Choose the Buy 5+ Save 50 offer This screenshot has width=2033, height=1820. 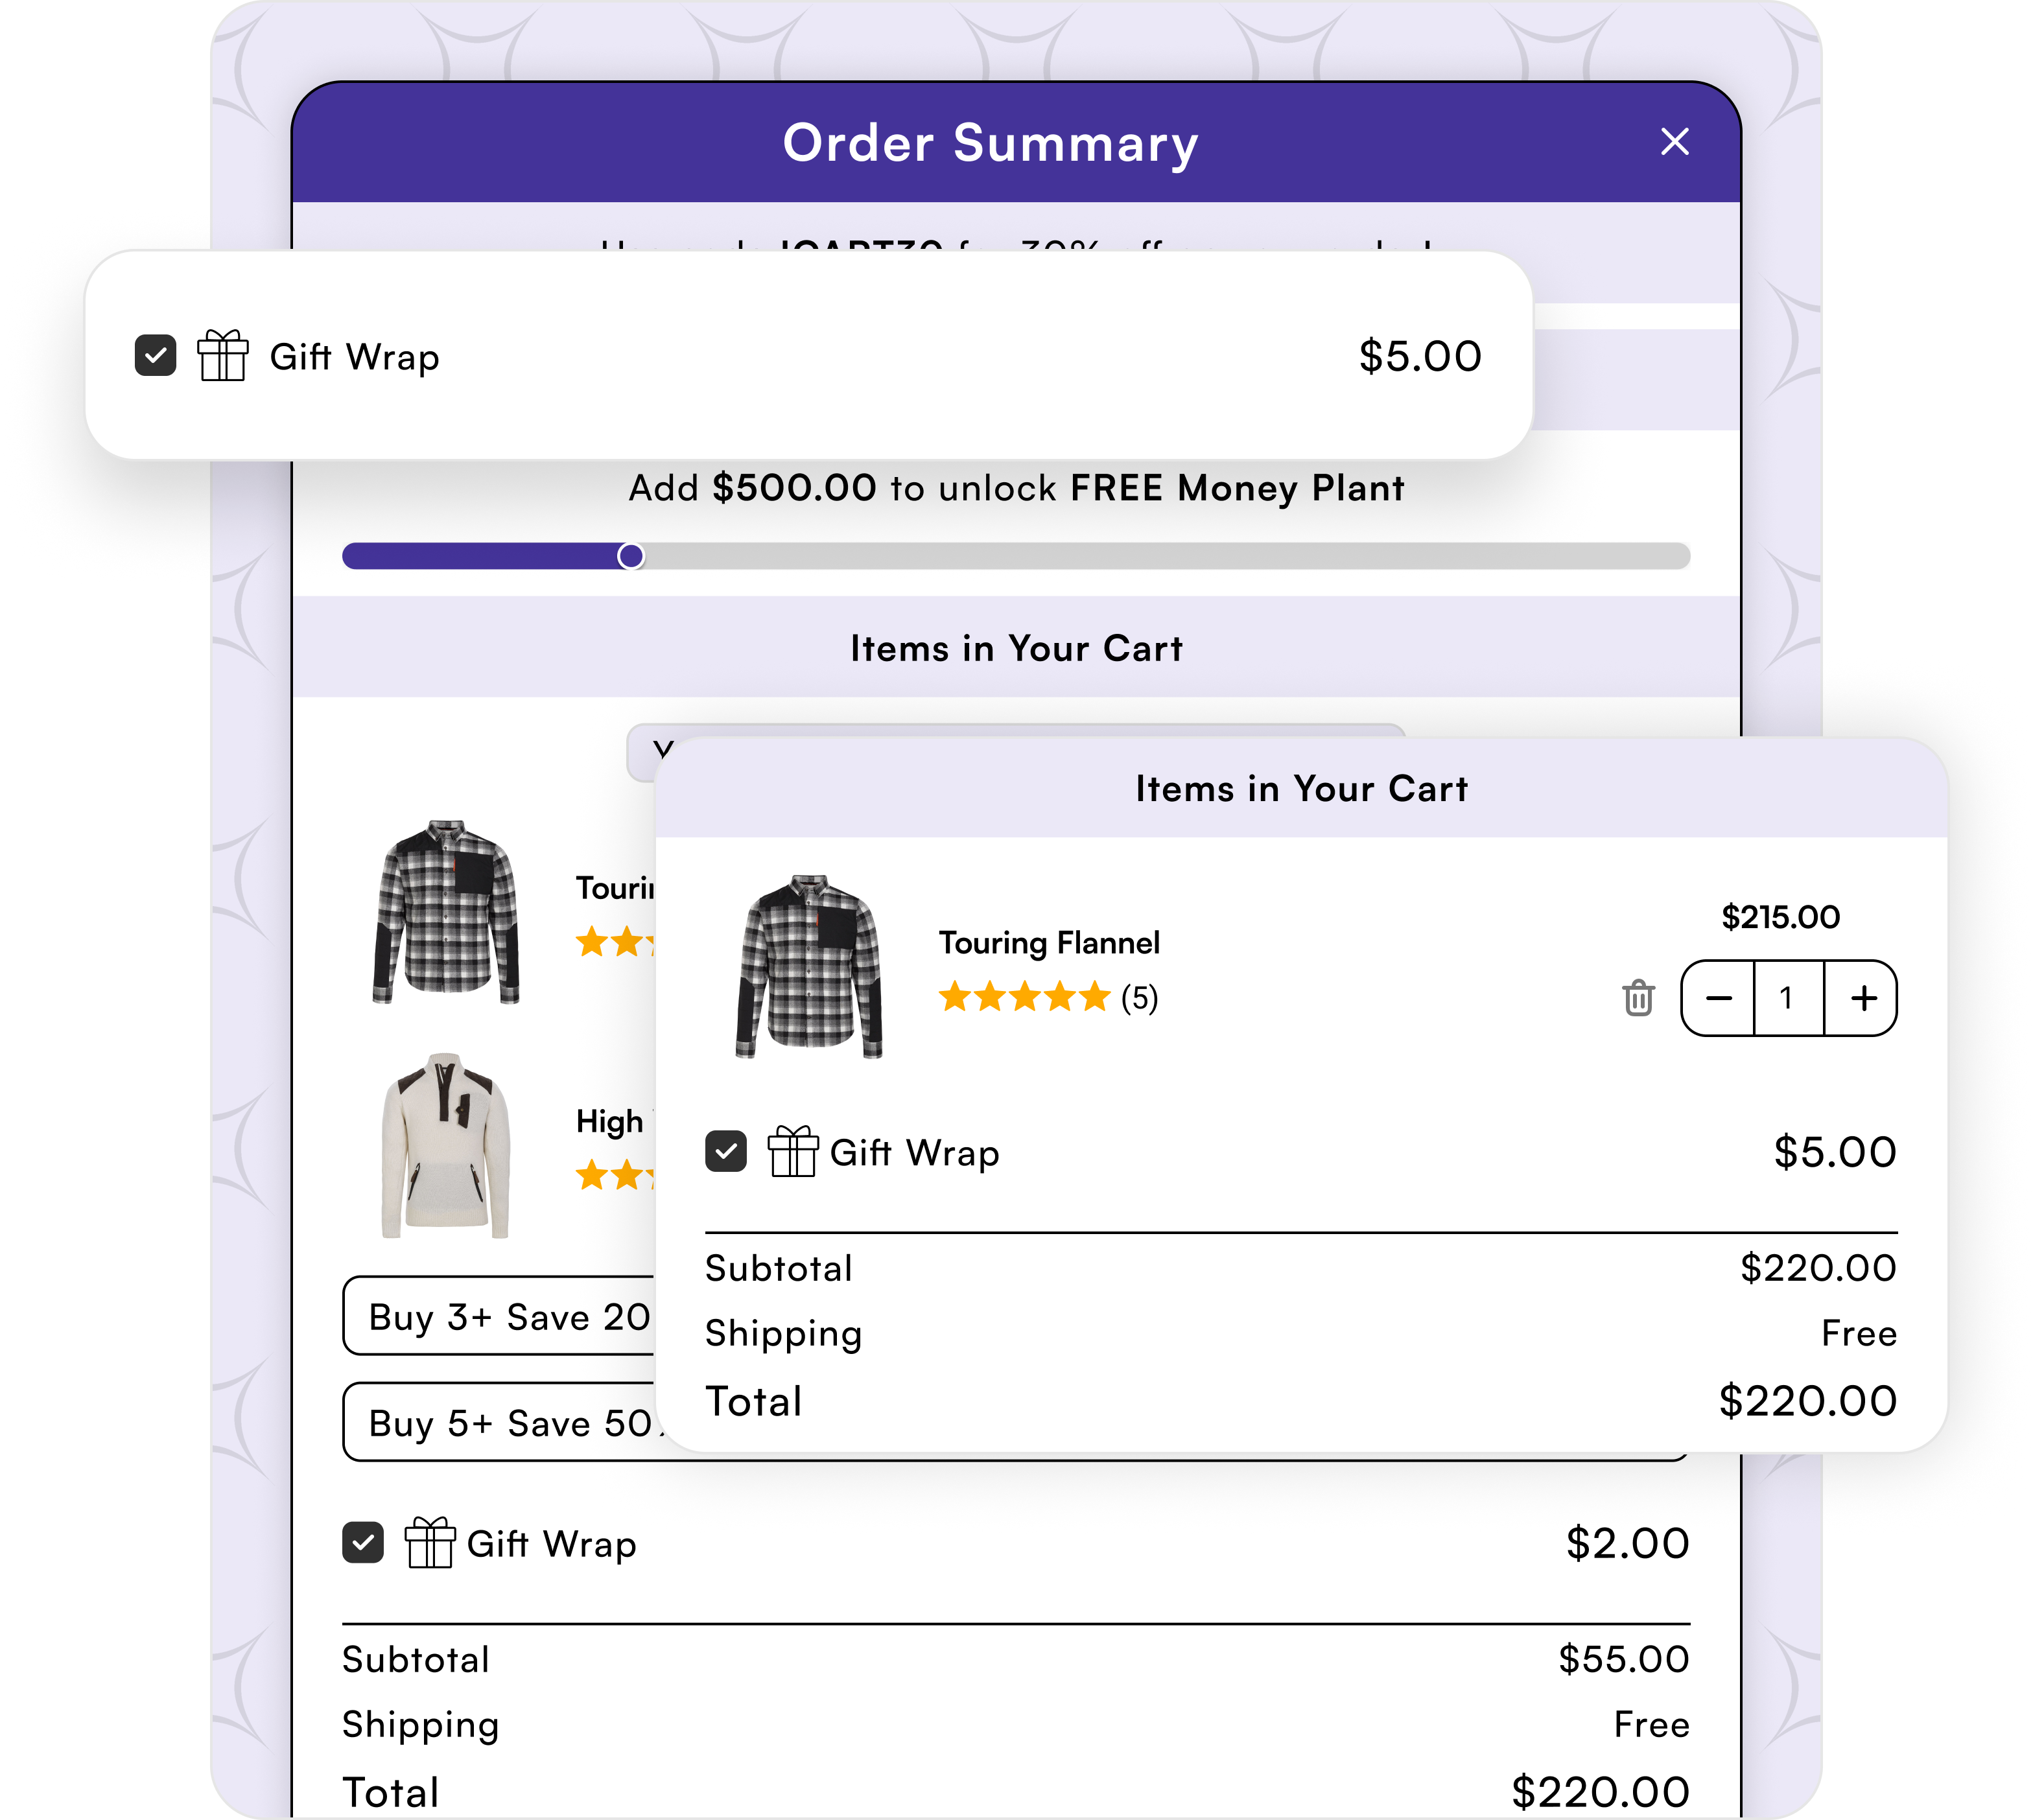(x=500, y=1422)
